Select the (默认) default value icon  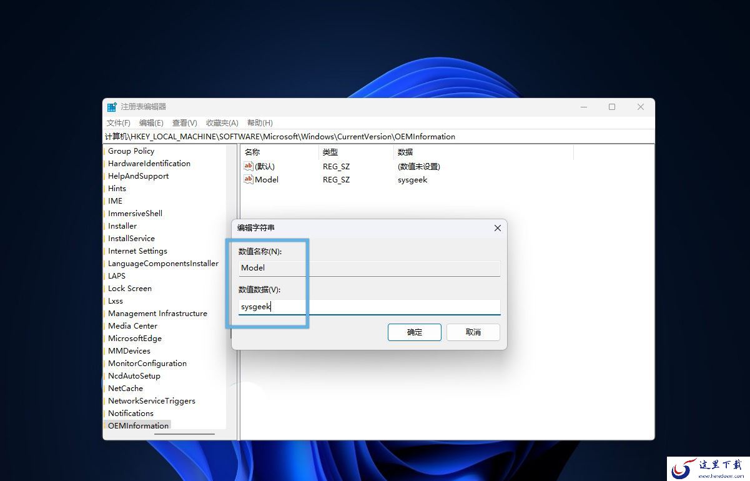click(x=249, y=166)
